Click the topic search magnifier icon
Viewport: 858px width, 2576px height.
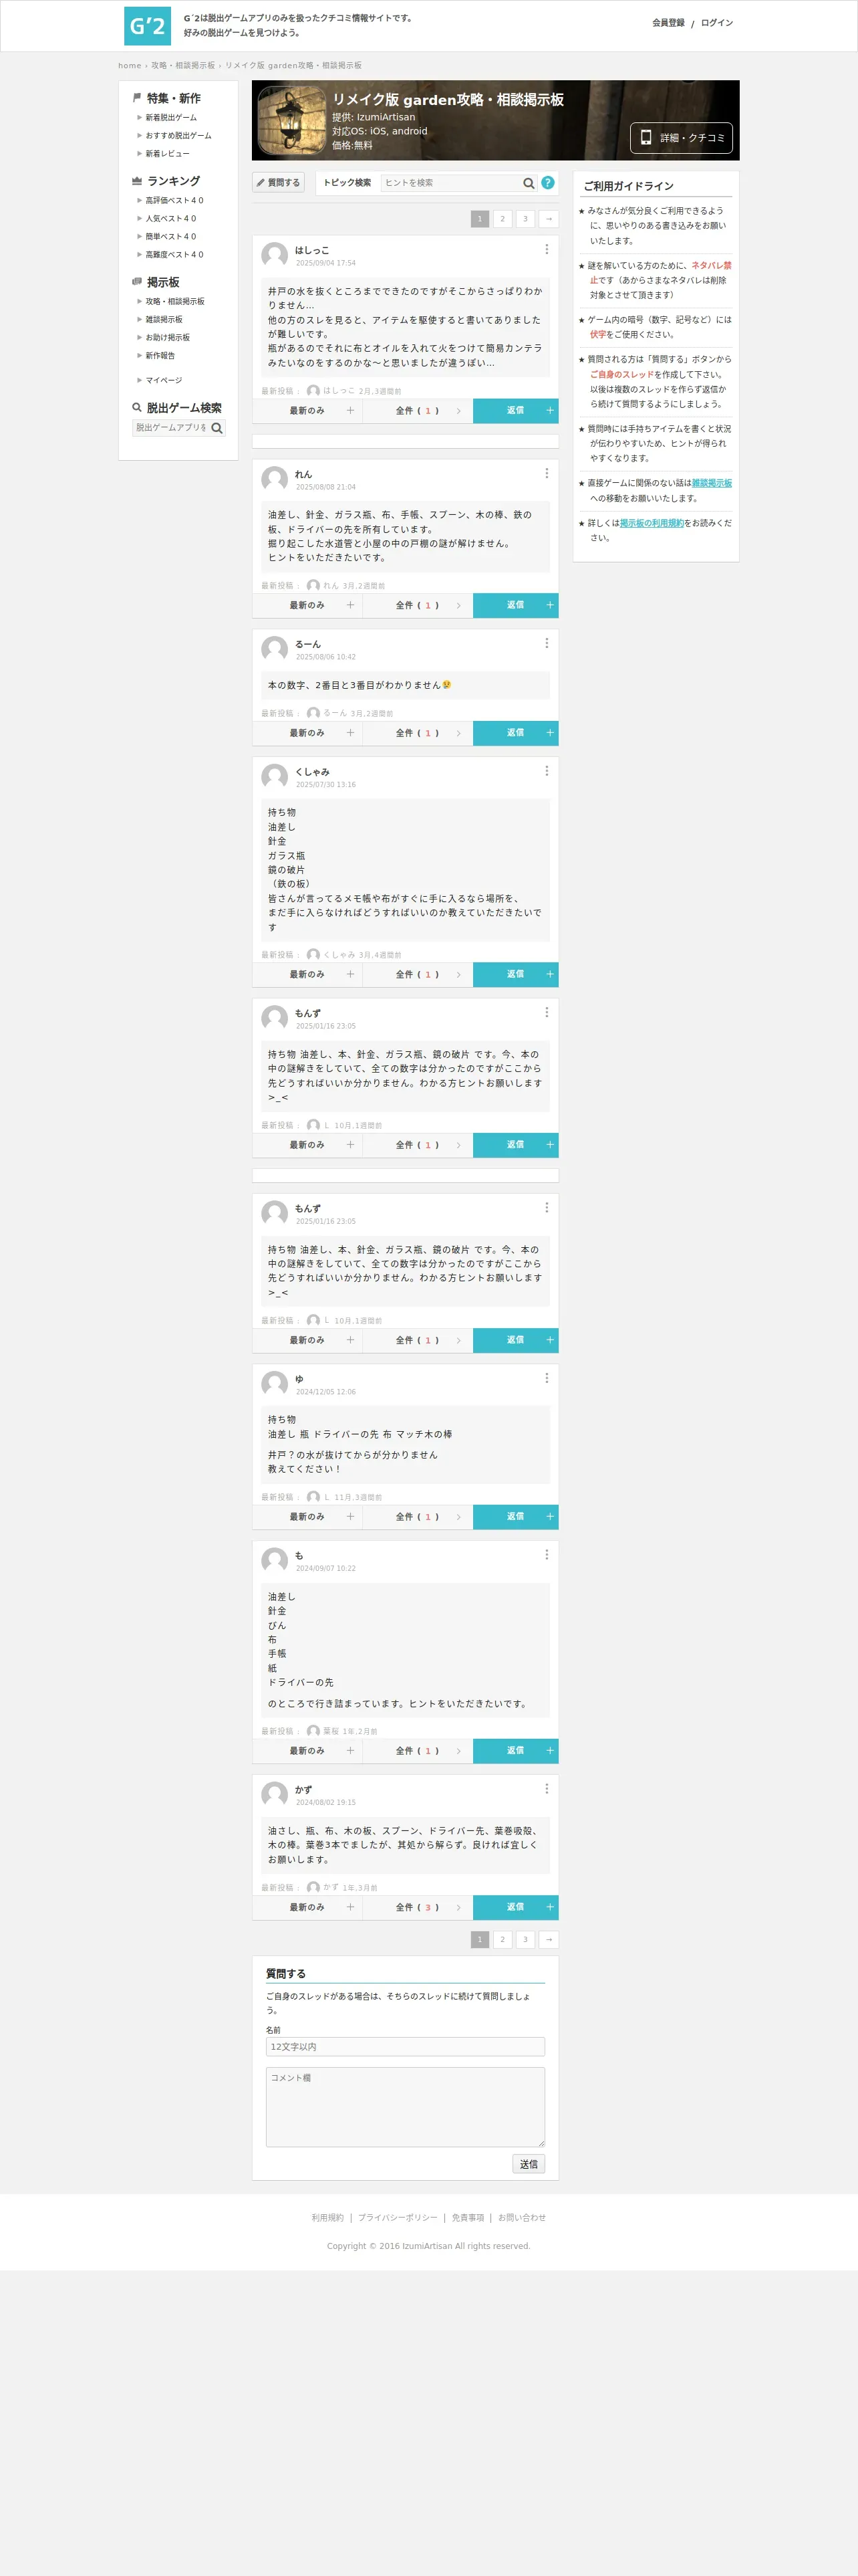pos(529,183)
